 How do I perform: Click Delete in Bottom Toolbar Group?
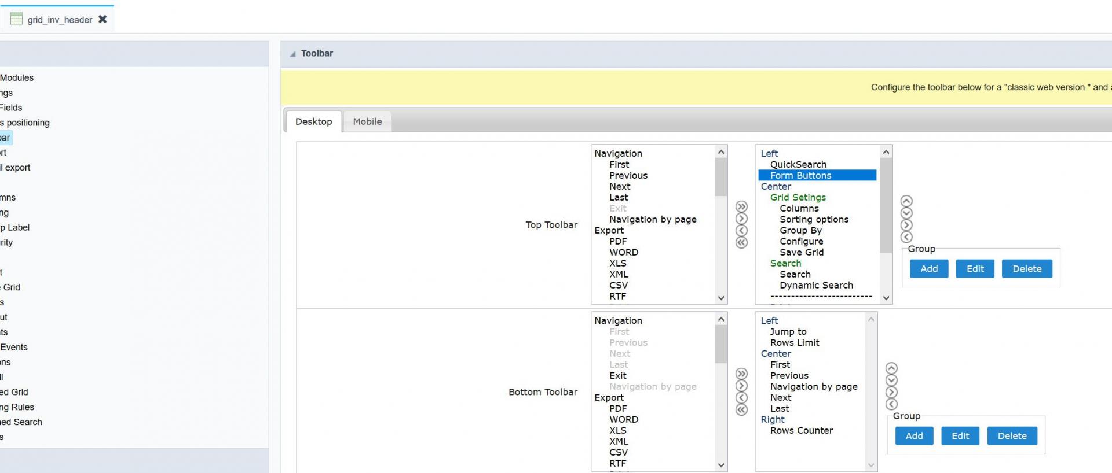pos(1012,436)
